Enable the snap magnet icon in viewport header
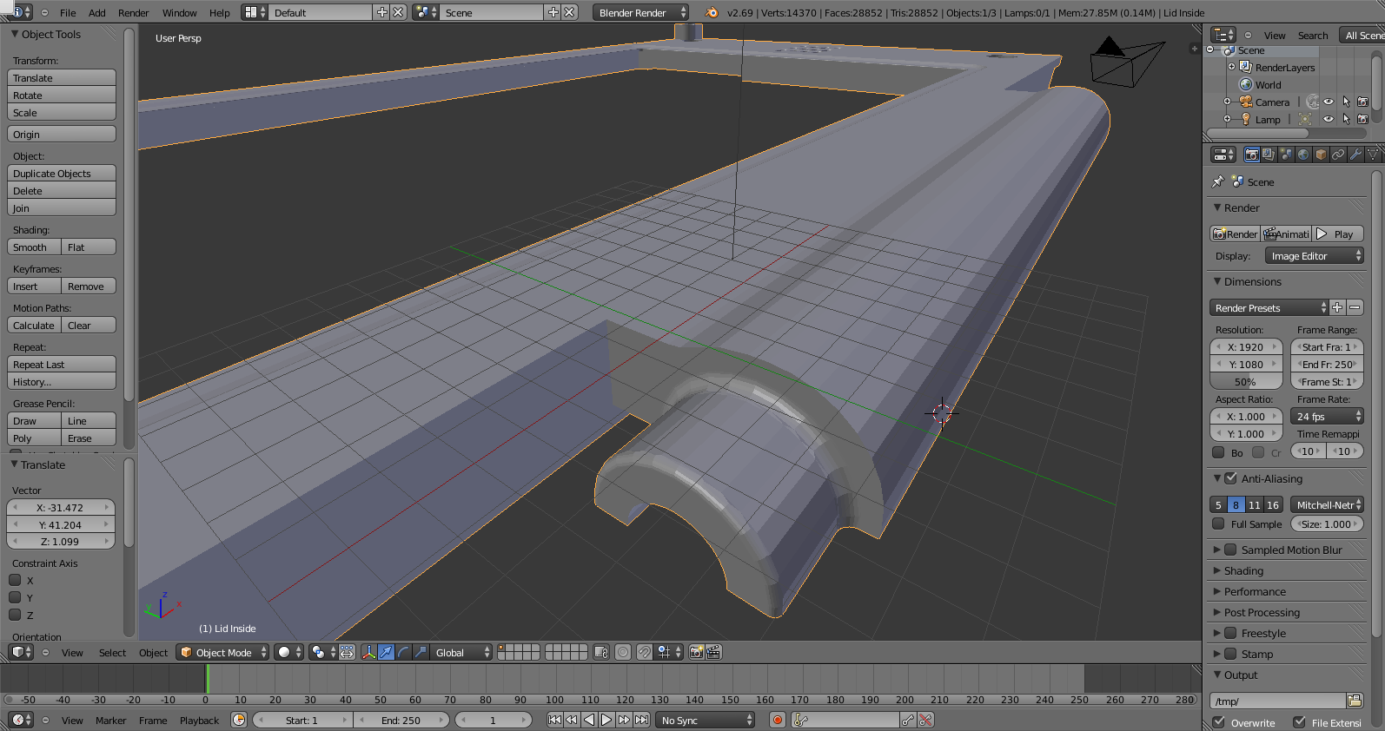 (645, 652)
